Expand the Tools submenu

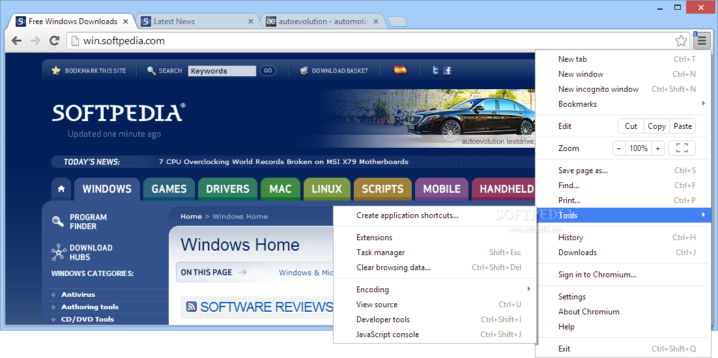[x=624, y=215]
